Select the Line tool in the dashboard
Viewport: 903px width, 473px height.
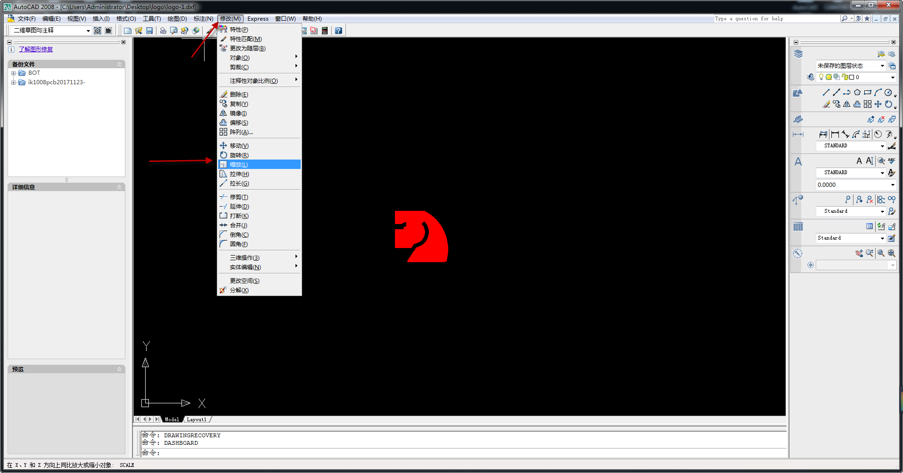pyautogui.click(x=826, y=92)
